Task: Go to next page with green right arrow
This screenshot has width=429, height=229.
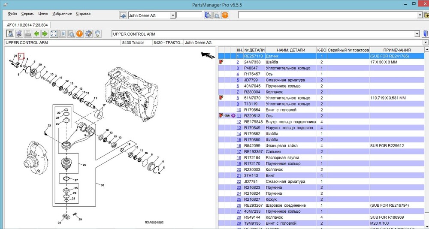Action: [45, 33]
